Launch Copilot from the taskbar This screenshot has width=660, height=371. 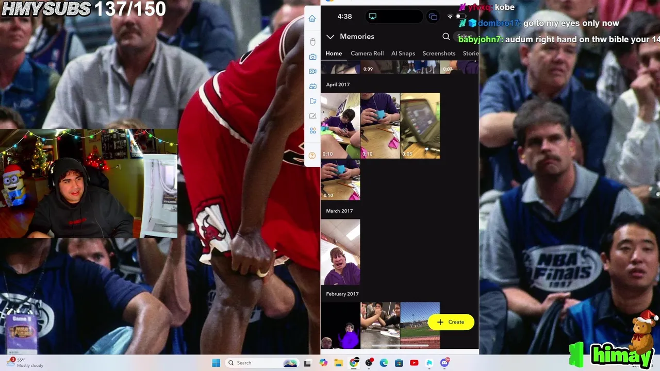point(323,363)
